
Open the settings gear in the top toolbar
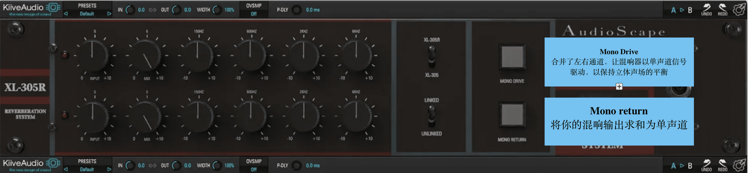[x=739, y=9]
